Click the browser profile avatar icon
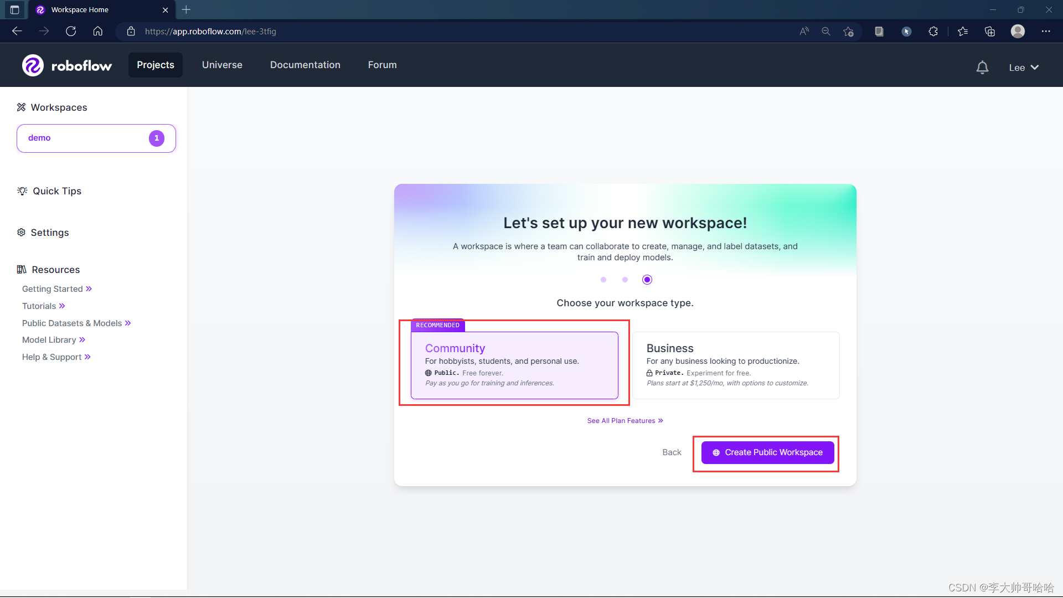The width and height of the screenshot is (1063, 598). coord(1018,32)
